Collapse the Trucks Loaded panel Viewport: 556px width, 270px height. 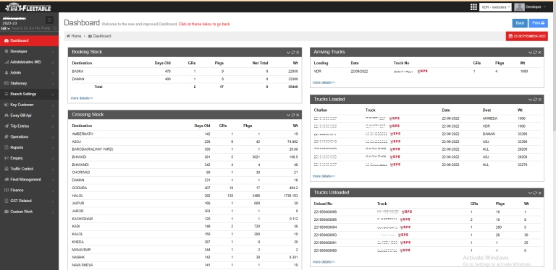(531, 100)
